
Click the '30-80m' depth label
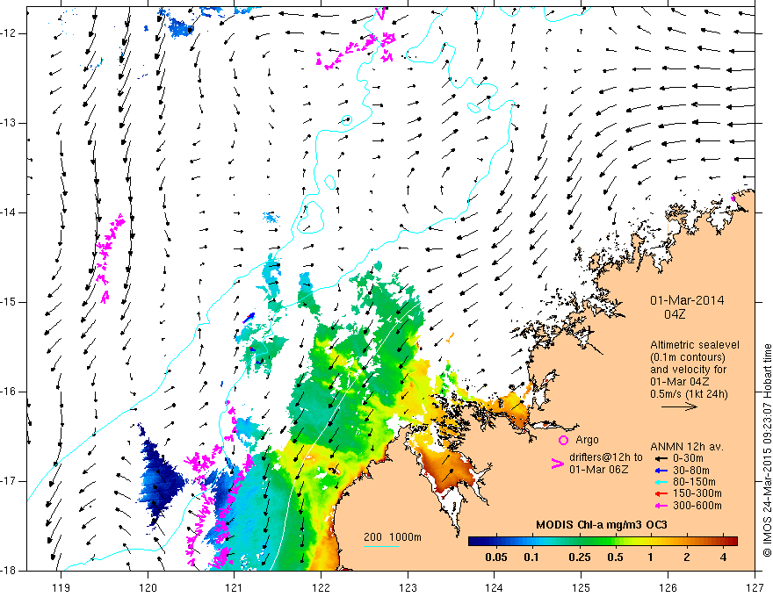pyautogui.click(x=691, y=470)
